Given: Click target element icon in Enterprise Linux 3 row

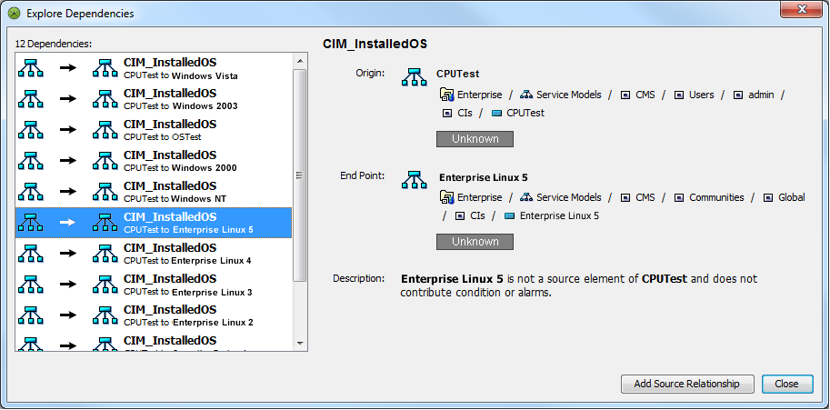Looking at the screenshot, I should [x=105, y=284].
